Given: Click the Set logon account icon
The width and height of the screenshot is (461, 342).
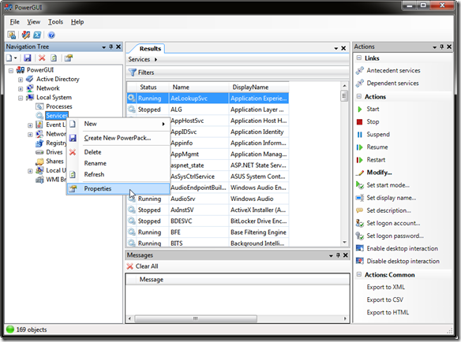Looking at the screenshot, I should click(360, 223).
